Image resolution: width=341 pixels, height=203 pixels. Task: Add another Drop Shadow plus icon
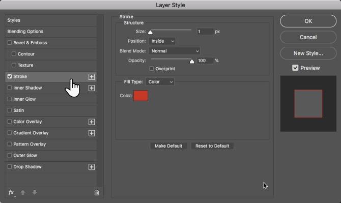point(92,167)
